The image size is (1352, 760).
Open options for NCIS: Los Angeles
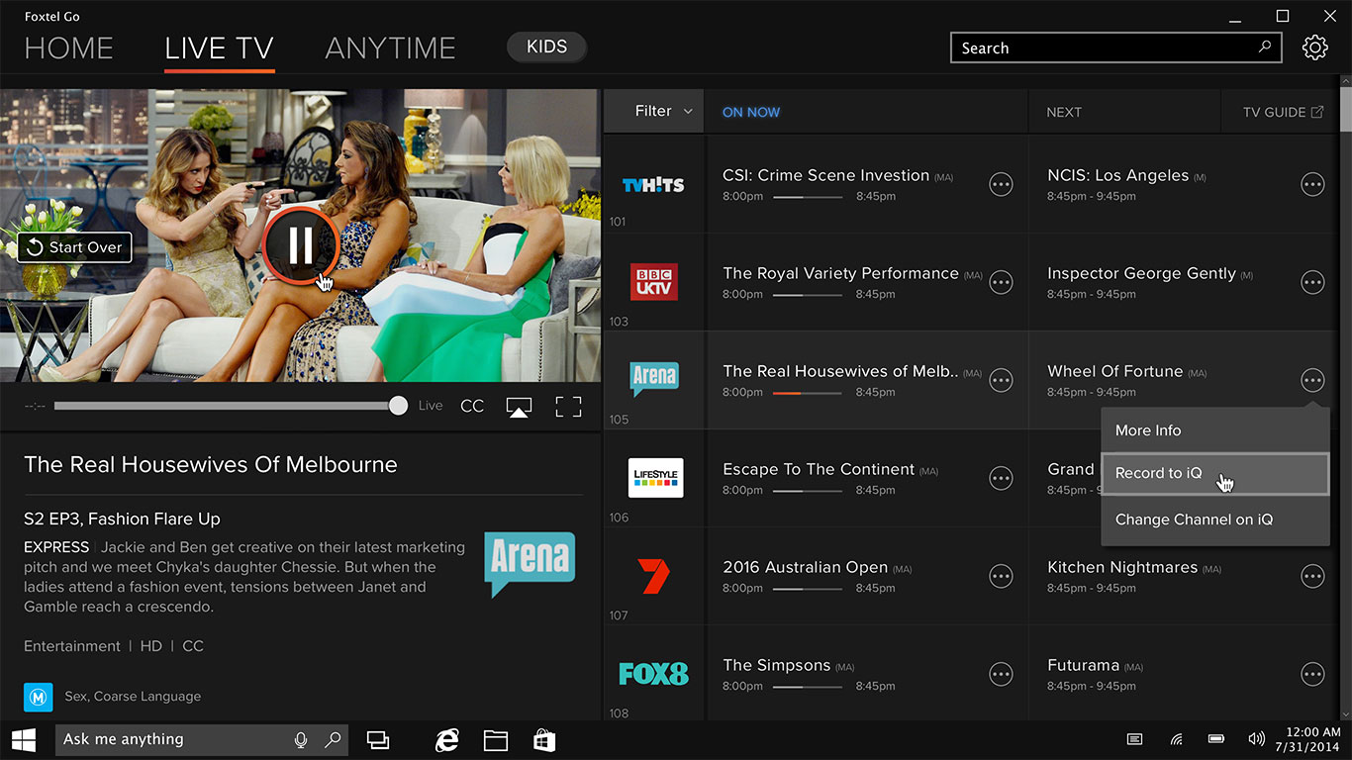click(1312, 184)
